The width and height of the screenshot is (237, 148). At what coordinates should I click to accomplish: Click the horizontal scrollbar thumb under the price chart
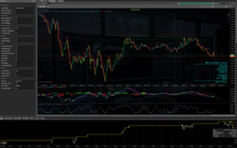point(222,116)
